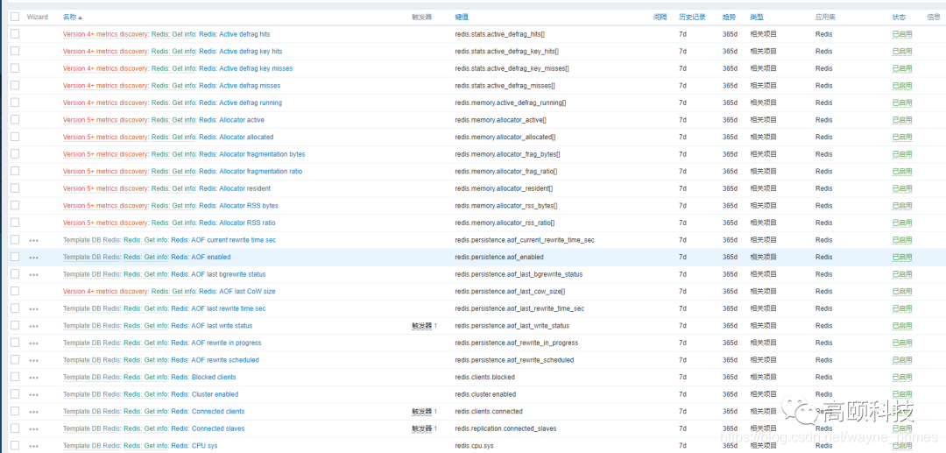This screenshot has width=946, height=453.
Task: Select checkbox for Allocator active row
Action: [15, 120]
